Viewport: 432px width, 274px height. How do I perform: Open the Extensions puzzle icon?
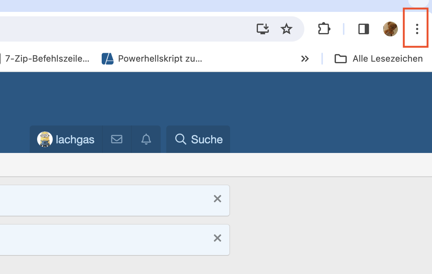[324, 29]
